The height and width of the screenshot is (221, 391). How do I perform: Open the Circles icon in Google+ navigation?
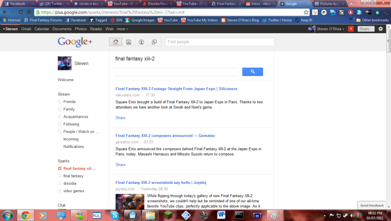(154, 42)
